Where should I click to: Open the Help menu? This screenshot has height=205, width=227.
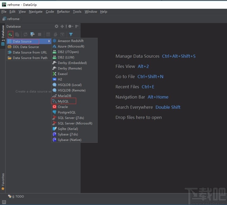click(x=104, y=12)
